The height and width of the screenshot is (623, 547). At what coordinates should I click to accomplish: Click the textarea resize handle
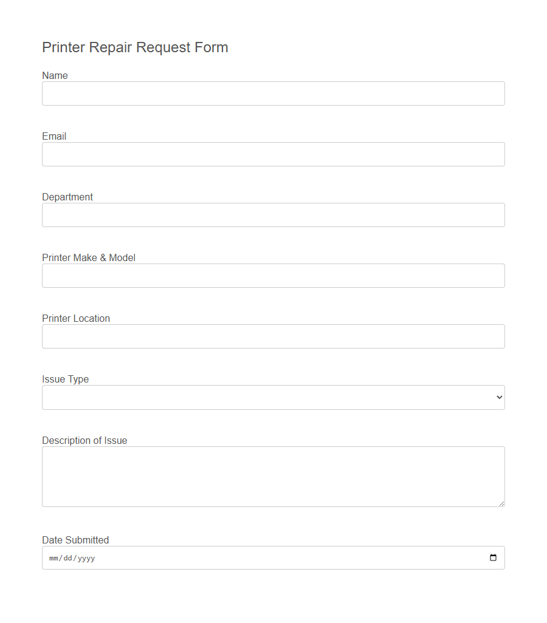coord(502,505)
